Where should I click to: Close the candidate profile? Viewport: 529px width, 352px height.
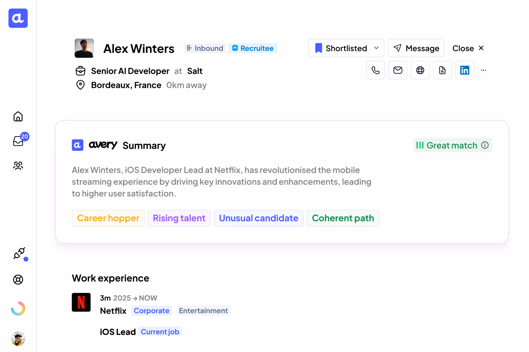(468, 48)
